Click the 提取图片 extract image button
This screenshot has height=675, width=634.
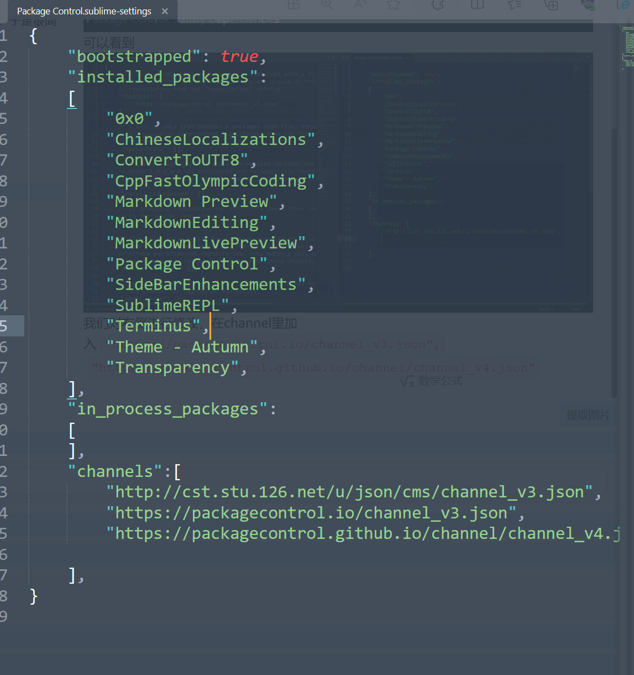(588, 415)
